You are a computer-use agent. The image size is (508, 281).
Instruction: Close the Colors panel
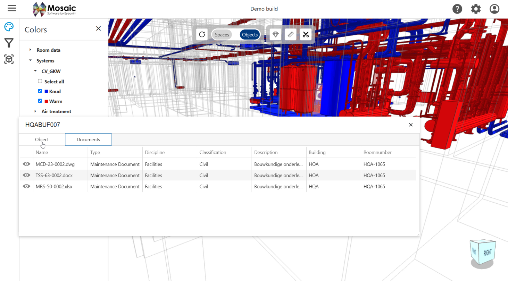(x=99, y=28)
